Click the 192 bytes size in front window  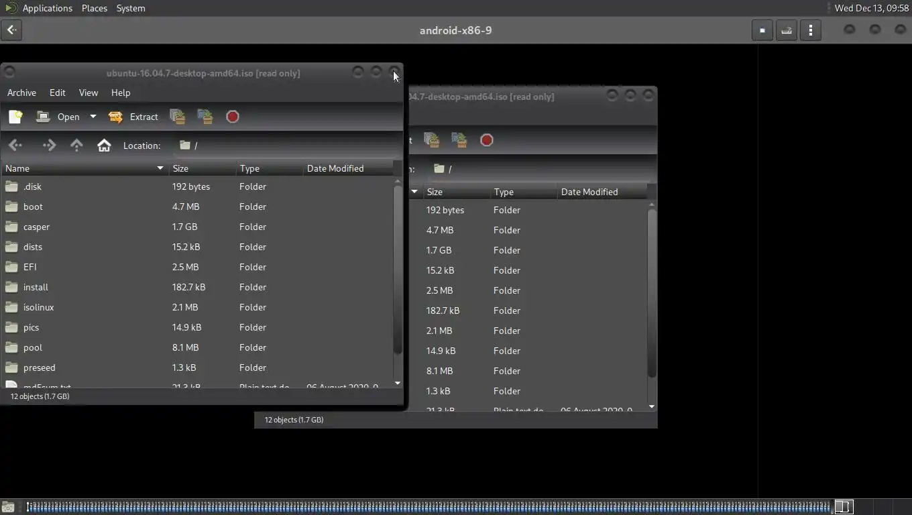[x=191, y=186]
